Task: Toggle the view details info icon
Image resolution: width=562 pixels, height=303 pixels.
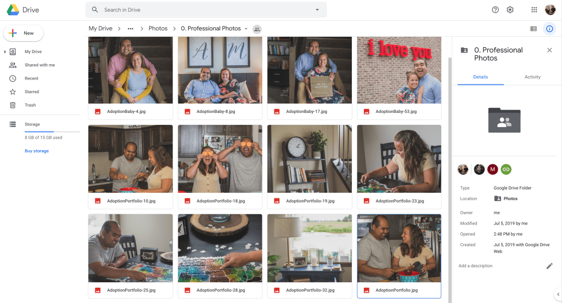Action: 549,28
